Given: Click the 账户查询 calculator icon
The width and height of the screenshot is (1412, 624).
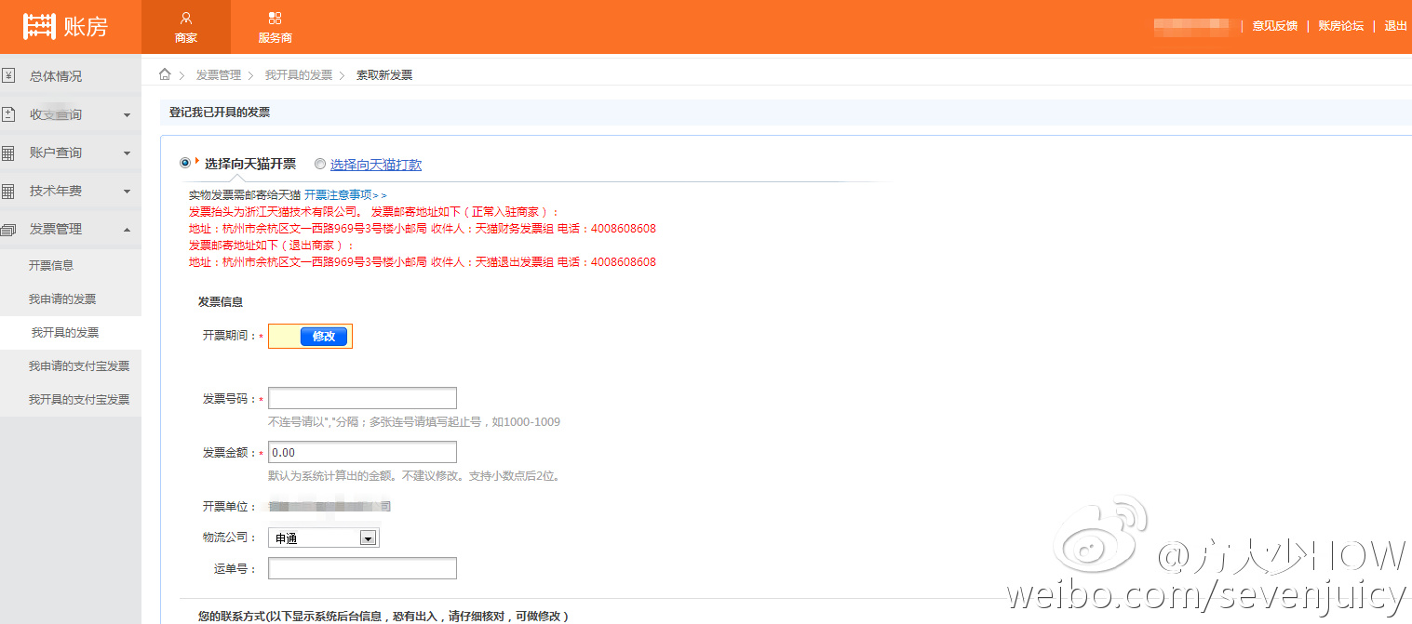Looking at the screenshot, I should click(8, 153).
